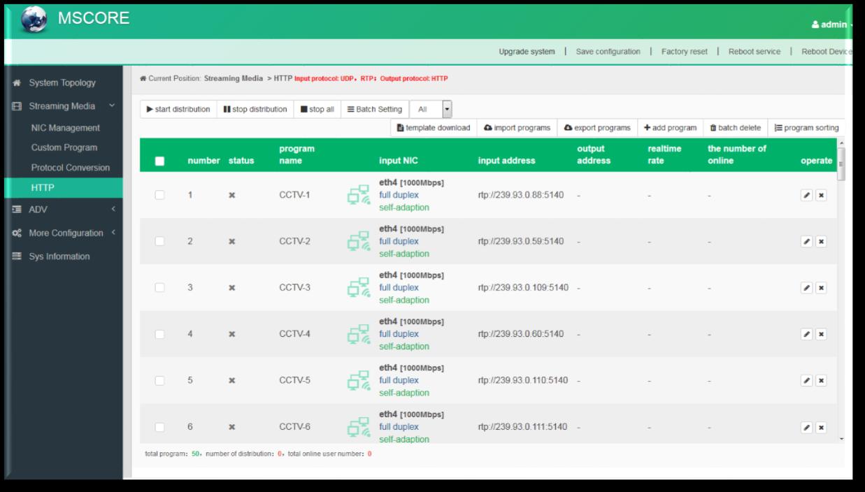Edit the CCTV-2 program with pencil icon
Viewport: 865px width, 492px height.
coord(807,241)
